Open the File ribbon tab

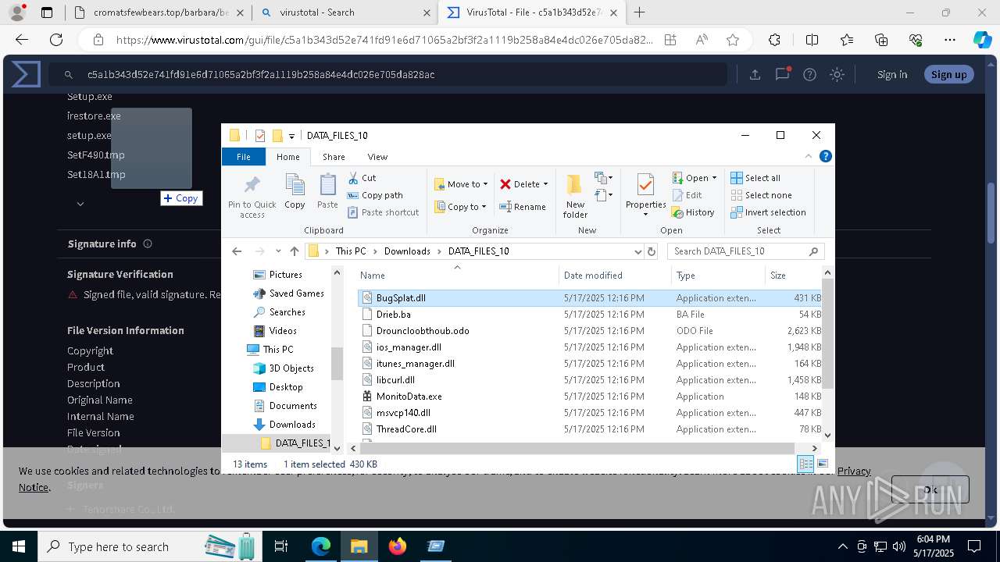coord(243,157)
